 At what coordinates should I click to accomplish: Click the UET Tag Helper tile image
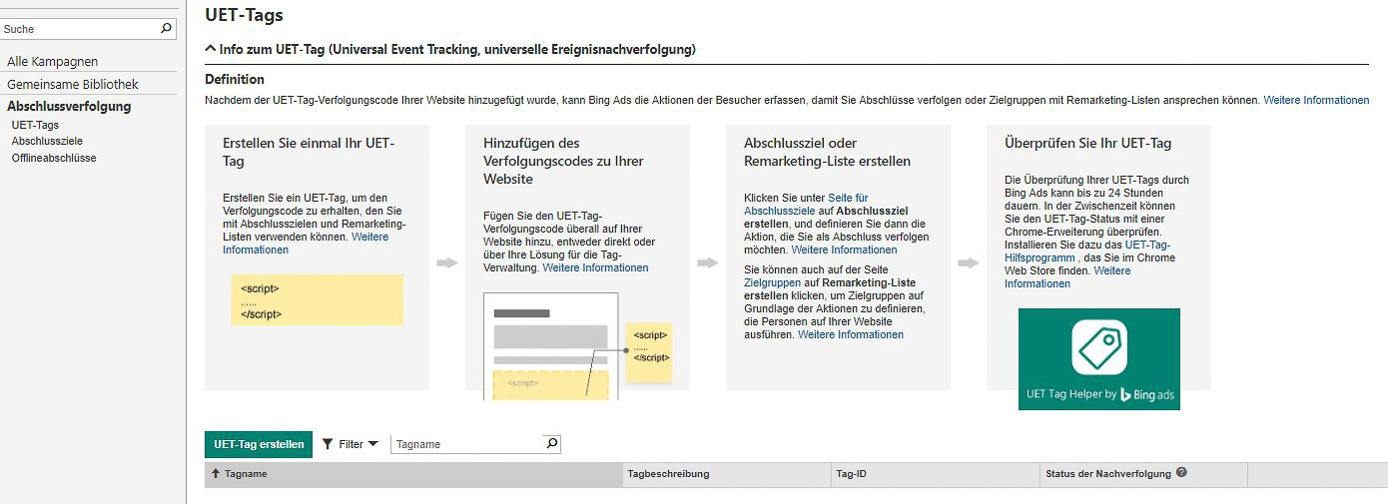coord(1098,358)
